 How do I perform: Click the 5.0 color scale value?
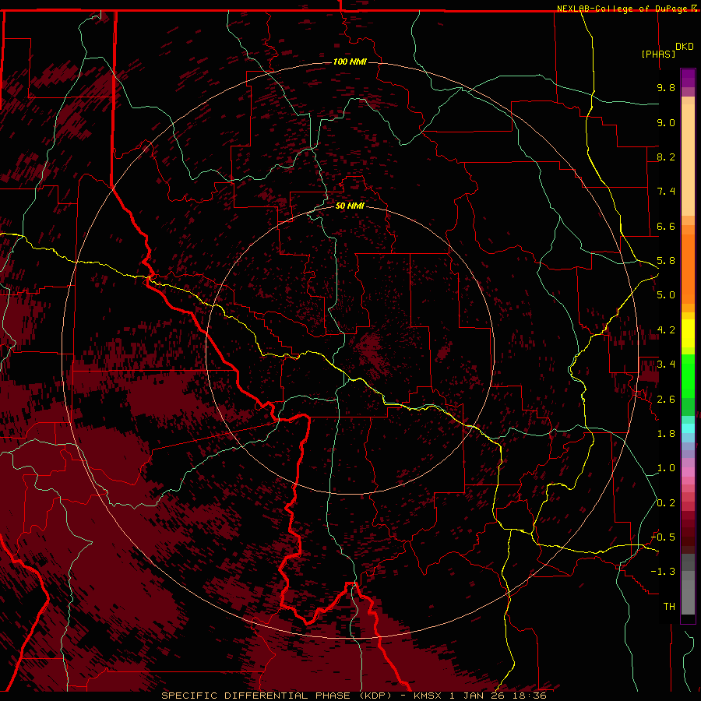click(x=666, y=295)
